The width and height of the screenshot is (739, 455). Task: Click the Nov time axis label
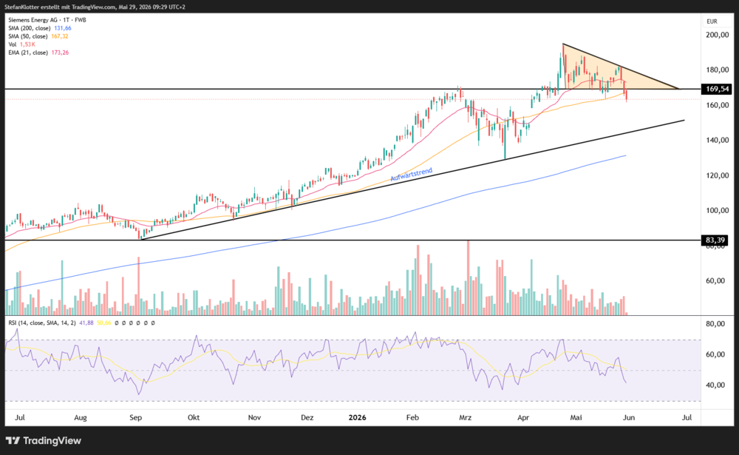tap(254, 418)
